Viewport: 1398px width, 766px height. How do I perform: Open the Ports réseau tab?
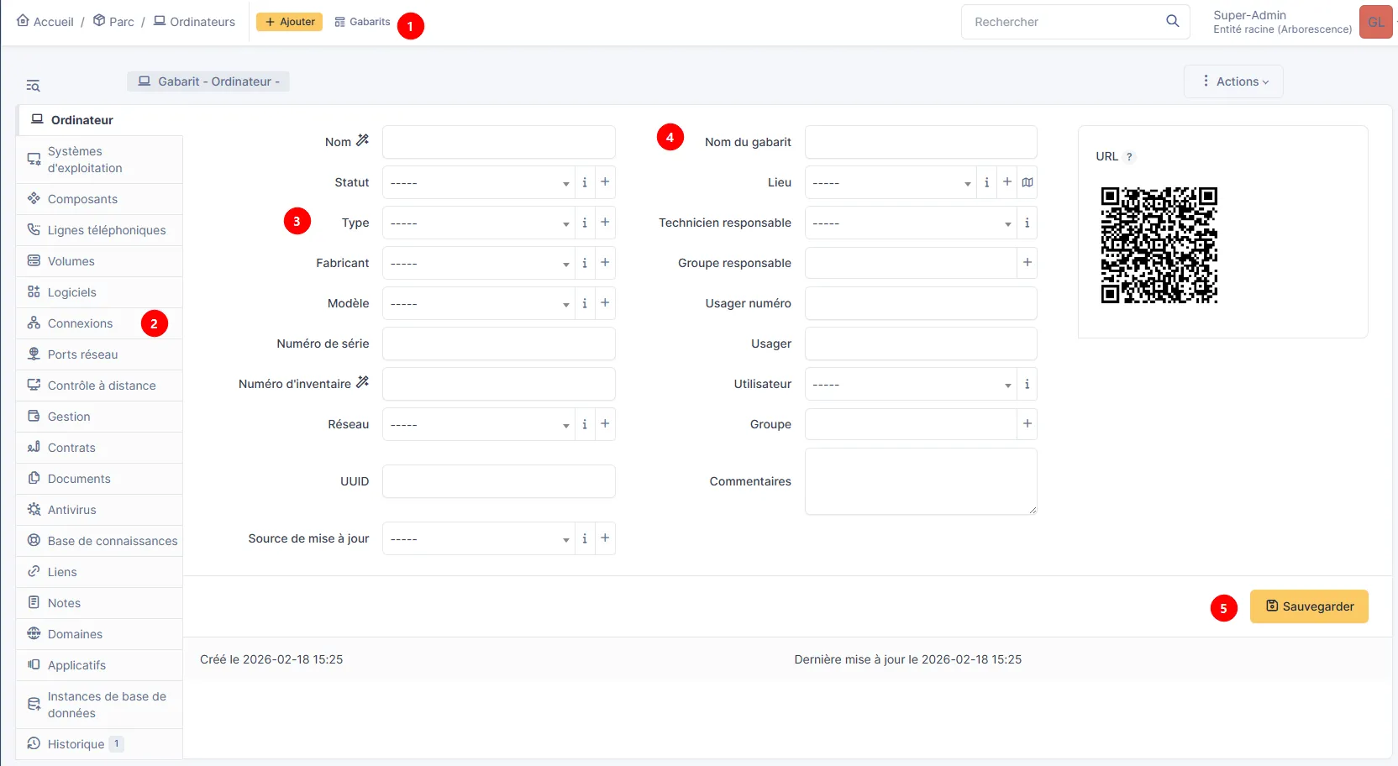pyautogui.click(x=99, y=354)
